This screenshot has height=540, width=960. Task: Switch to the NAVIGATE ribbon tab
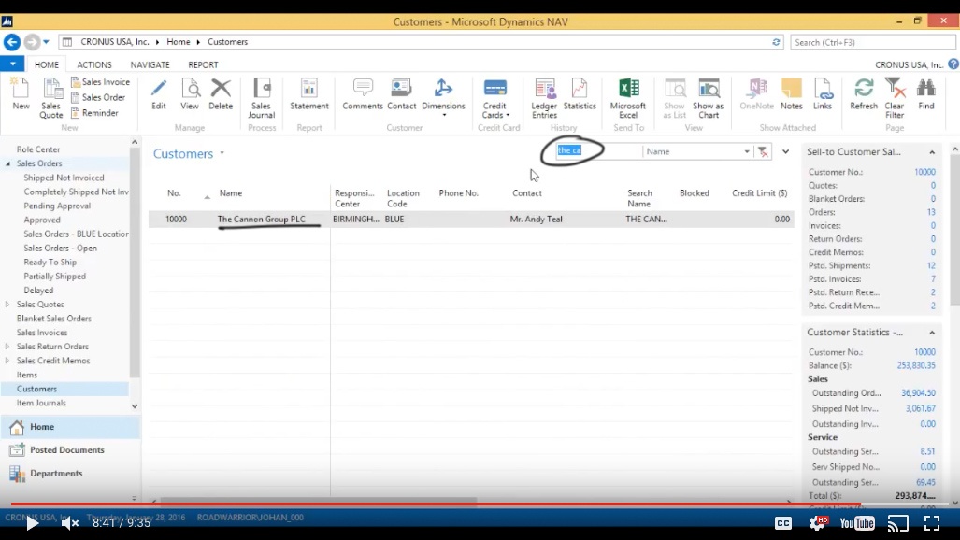[x=150, y=64]
